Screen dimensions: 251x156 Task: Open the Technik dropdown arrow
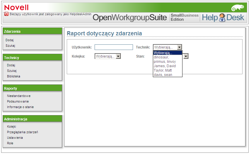(x=180, y=47)
